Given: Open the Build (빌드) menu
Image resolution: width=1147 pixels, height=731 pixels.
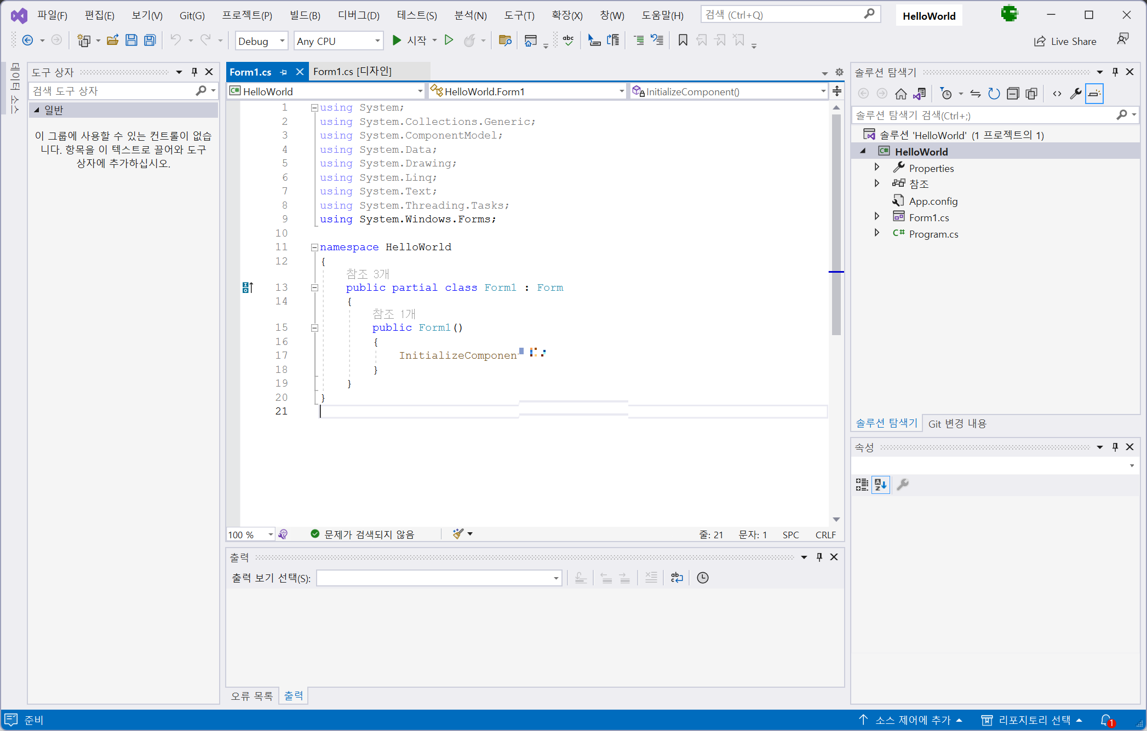Looking at the screenshot, I should (305, 15).
